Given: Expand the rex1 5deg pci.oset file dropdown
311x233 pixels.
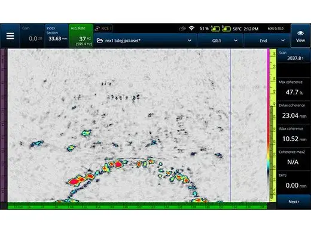Looking at the screenshot, I should (145, 41).
